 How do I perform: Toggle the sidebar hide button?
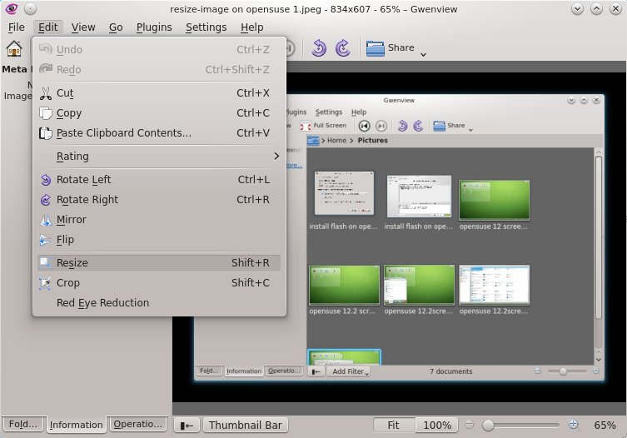point(187,426)
